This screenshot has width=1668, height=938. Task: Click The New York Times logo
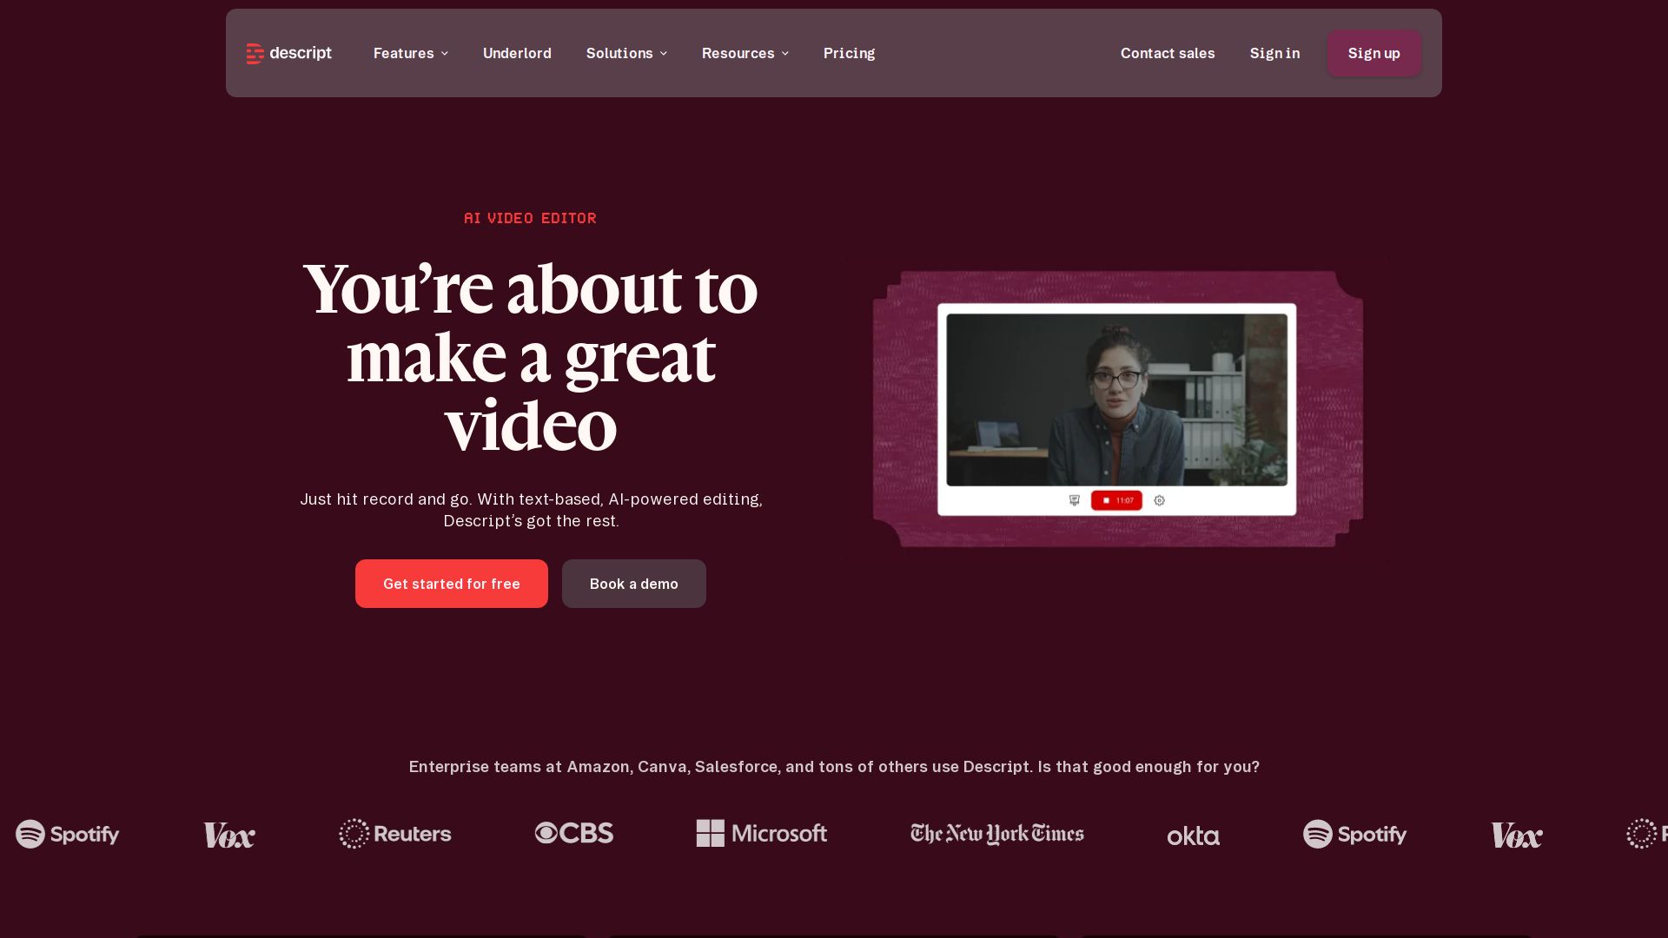pos(997,834)
